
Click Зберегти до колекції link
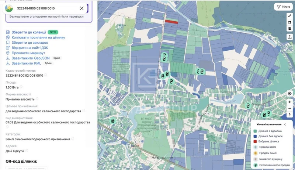point(29,32)
